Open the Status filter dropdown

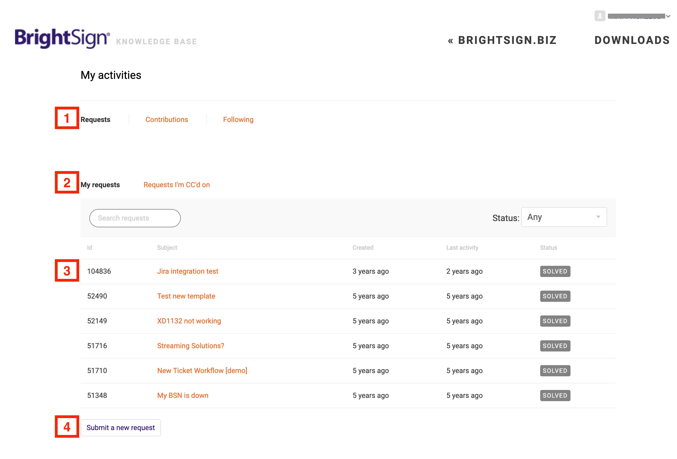click(x=564, y=217)
